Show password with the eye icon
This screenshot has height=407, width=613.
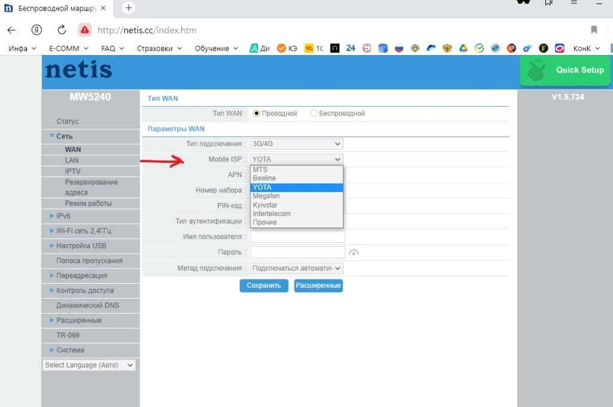click(354, 253)
